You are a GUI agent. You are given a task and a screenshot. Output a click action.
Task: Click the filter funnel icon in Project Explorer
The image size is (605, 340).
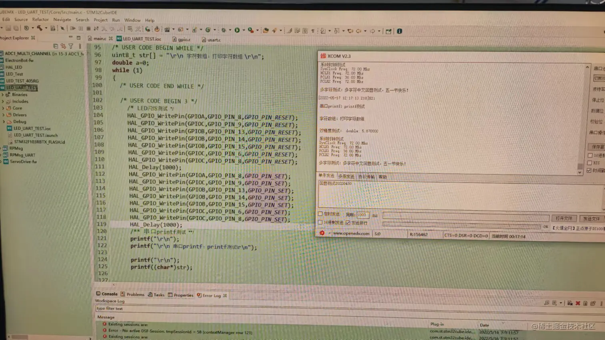(x=71, y=46)
